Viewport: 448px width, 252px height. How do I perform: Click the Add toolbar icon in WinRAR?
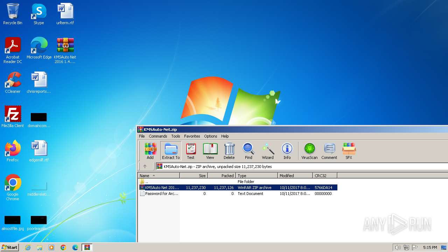150,151
